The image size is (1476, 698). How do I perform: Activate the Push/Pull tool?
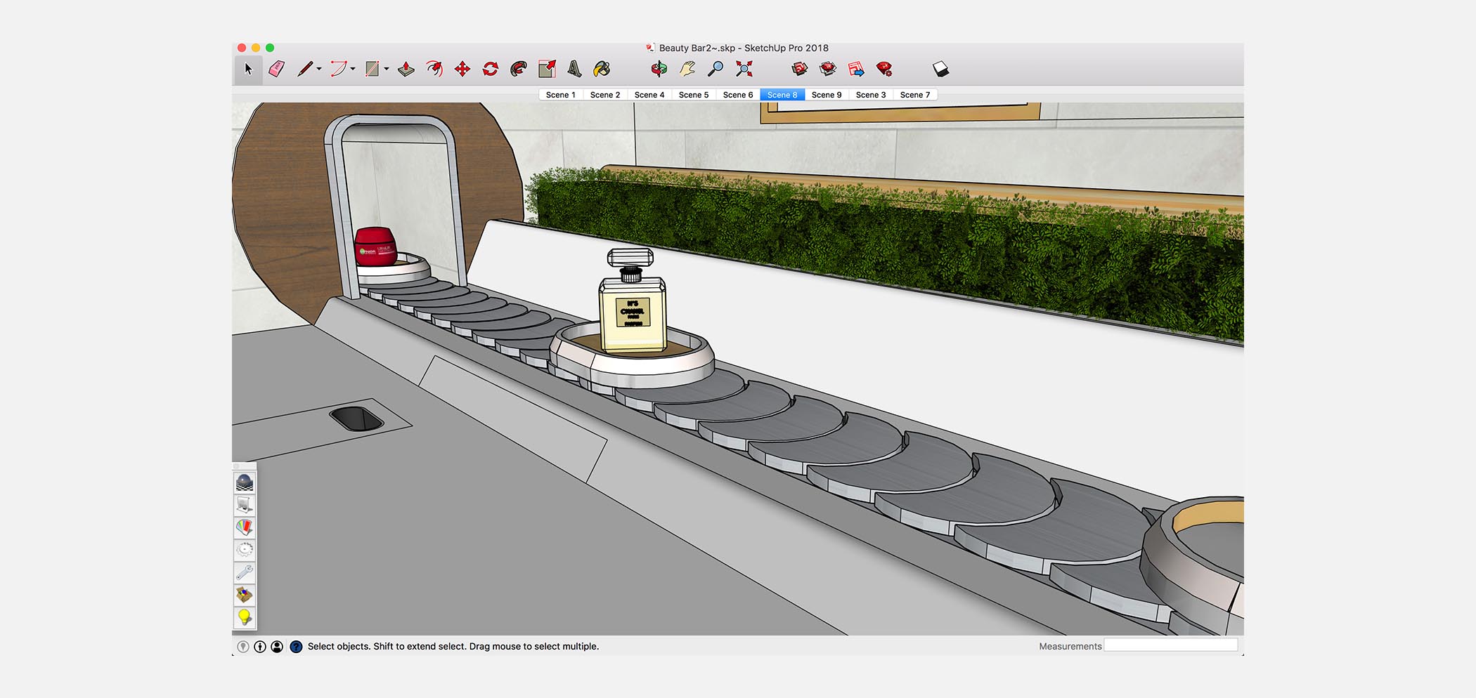pyautogui.click(x=406, y=69)
